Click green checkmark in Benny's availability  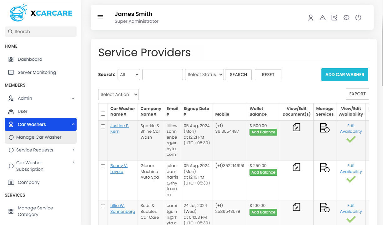[351, 179]
